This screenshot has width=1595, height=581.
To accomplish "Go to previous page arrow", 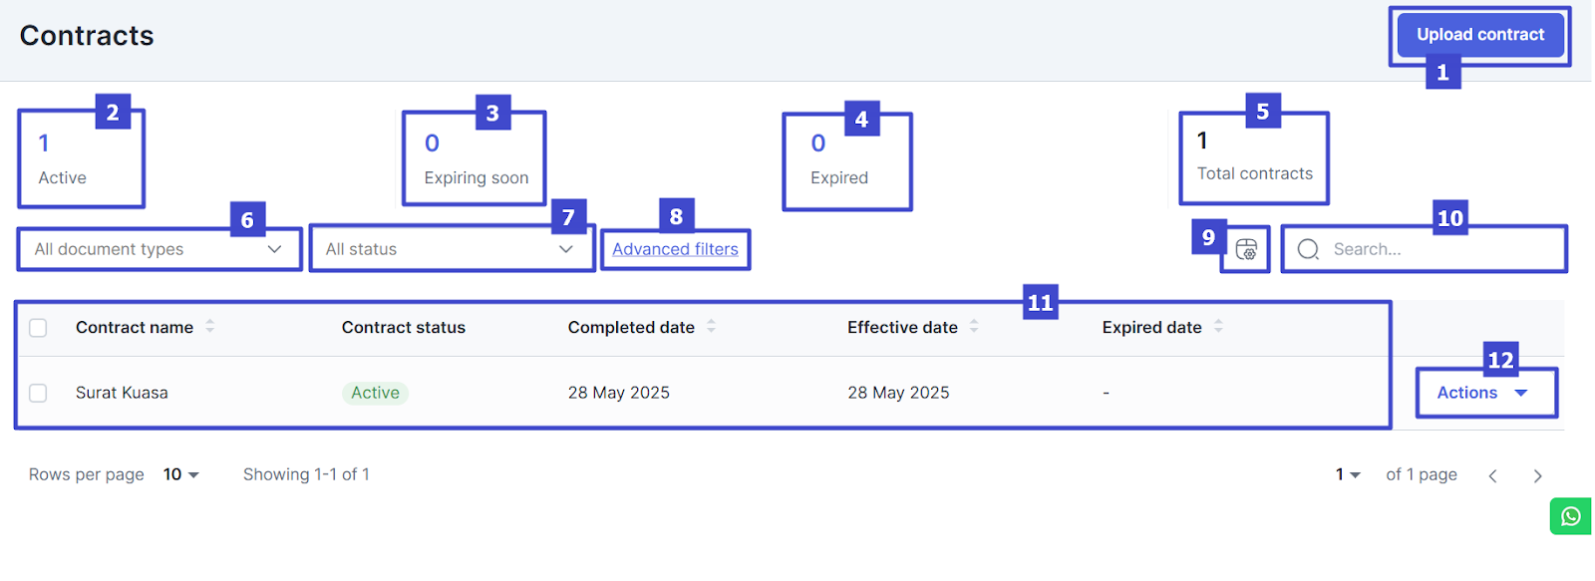I will [x=1492, y=475].
